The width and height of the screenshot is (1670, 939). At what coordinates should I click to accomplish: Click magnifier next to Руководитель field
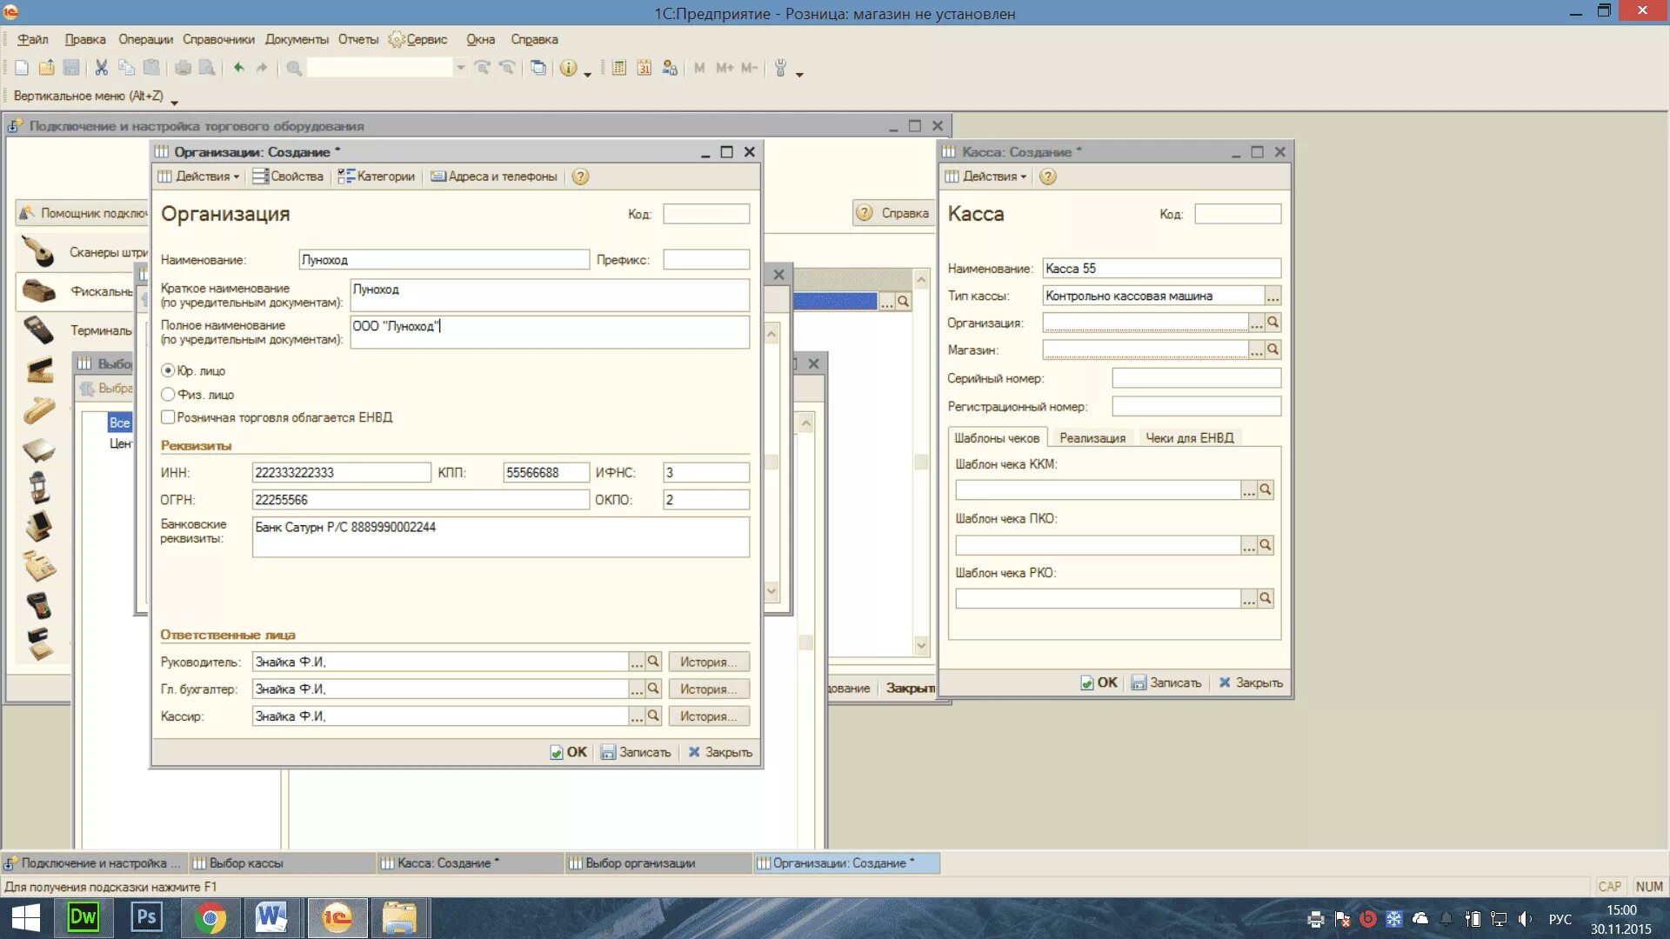653,662
